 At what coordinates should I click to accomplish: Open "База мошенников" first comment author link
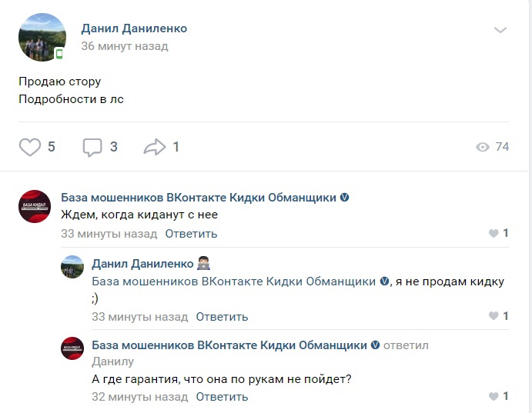pyautogui.click(x=199, y=198)
